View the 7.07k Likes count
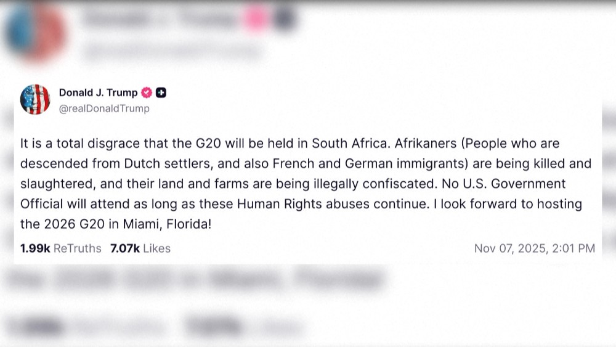616x347 pixels. 140,248
